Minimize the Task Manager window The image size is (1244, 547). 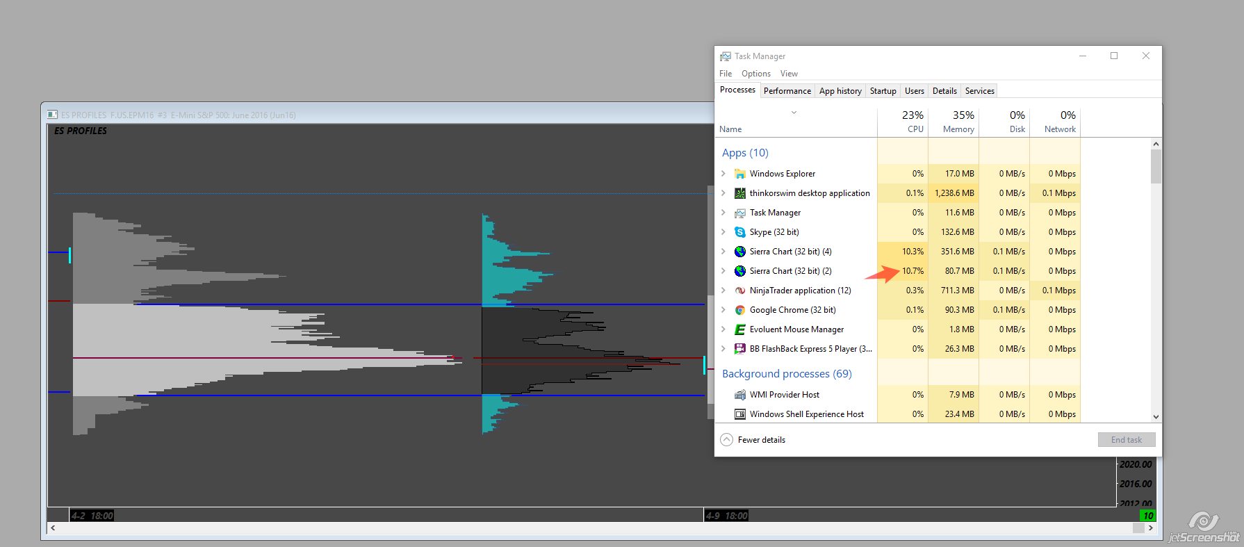pyautogui.click(x=1083, y=56)
